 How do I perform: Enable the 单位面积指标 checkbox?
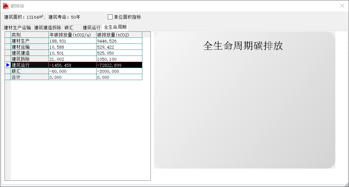[110, 17]
